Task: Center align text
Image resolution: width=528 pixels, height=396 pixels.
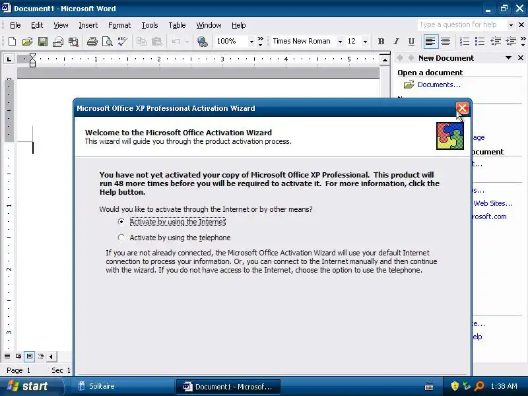Action: coord(445,42)
